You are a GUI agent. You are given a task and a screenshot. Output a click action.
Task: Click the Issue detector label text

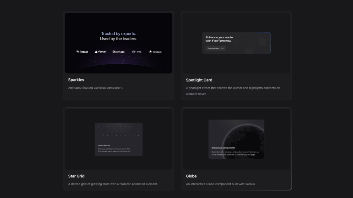[104, 145]
